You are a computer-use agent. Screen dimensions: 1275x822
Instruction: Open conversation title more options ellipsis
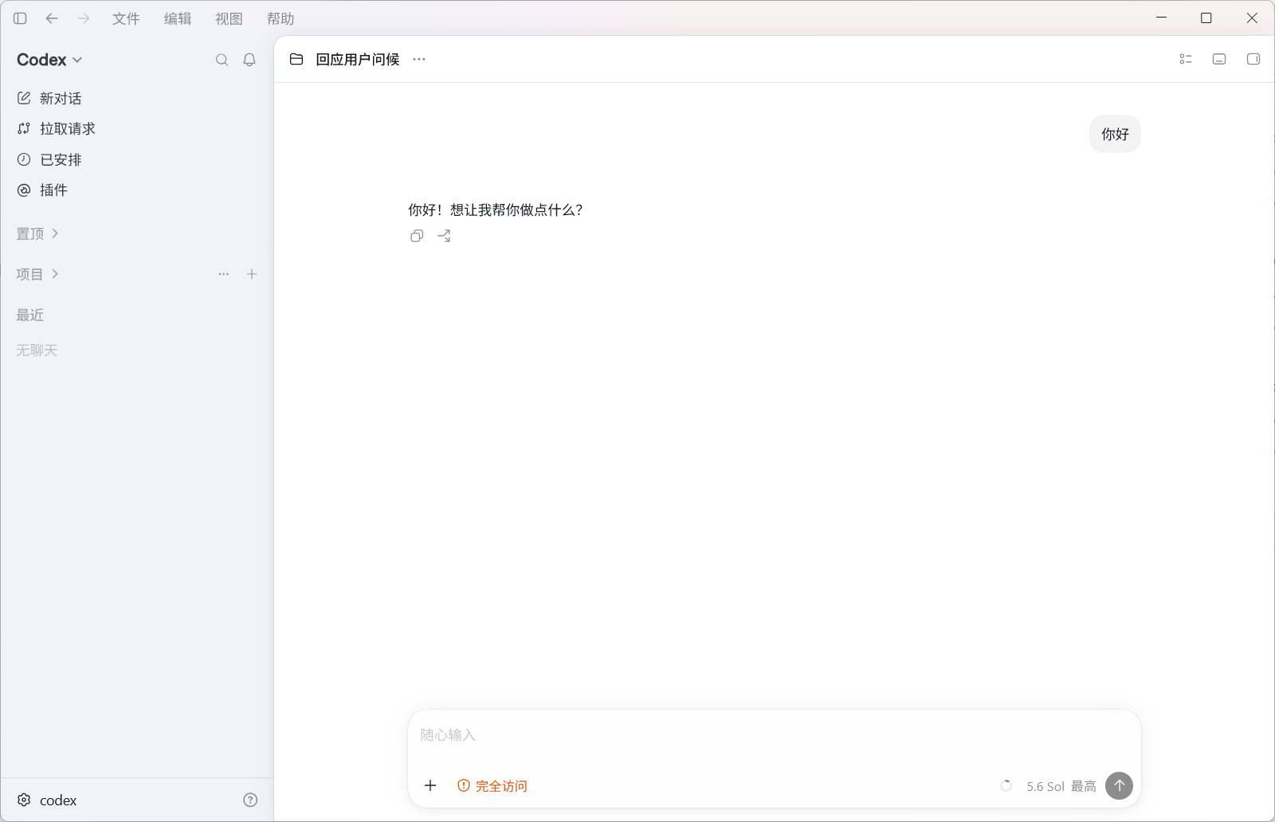pos(419,59)
